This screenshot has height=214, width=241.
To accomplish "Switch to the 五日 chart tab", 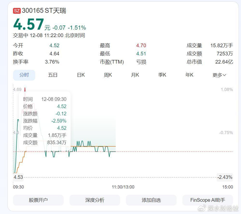I will click(x=53, y=75).
